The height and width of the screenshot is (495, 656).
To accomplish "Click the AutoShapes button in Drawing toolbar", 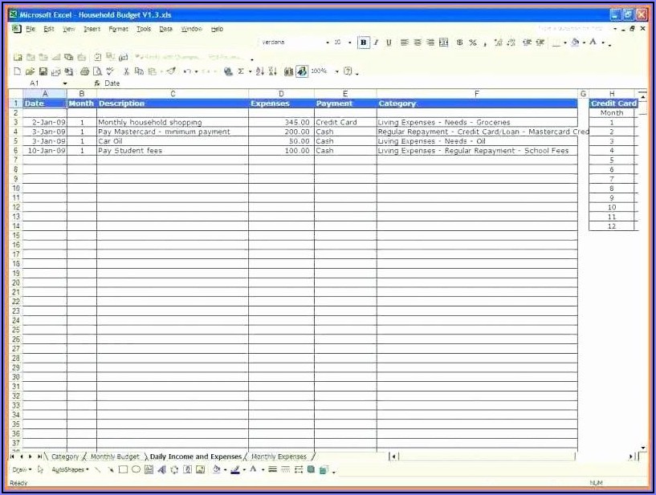I will point(68,469).
